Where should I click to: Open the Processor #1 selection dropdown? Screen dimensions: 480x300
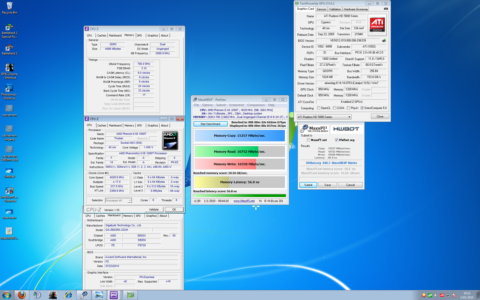[118, 200]
